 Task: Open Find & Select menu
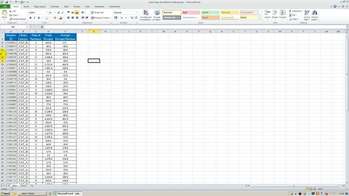315,15
